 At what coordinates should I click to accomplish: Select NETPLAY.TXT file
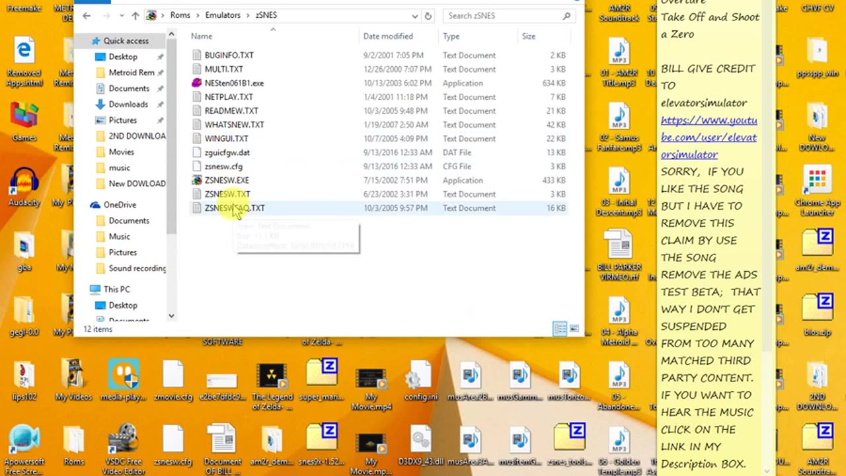coord(229,97)
